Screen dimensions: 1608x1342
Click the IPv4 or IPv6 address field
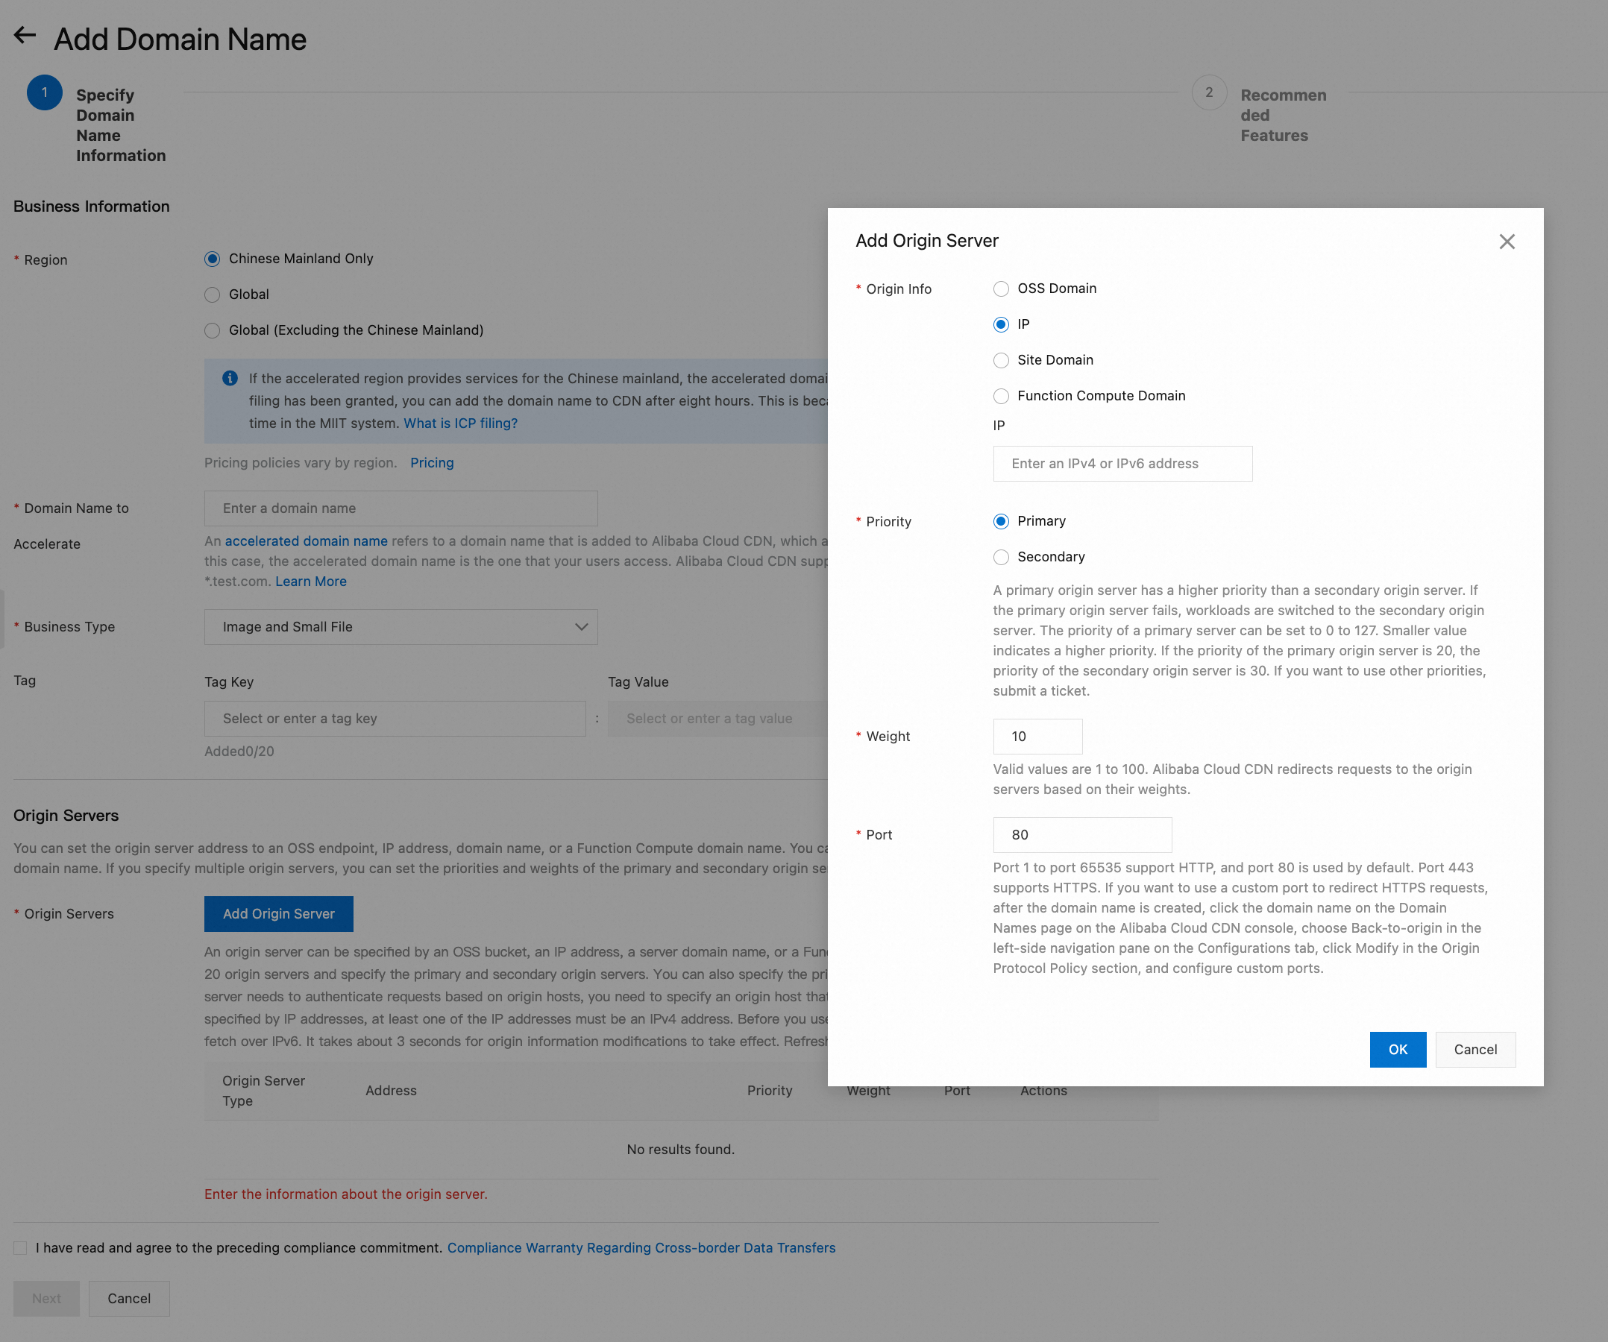tap(1122, 464)
